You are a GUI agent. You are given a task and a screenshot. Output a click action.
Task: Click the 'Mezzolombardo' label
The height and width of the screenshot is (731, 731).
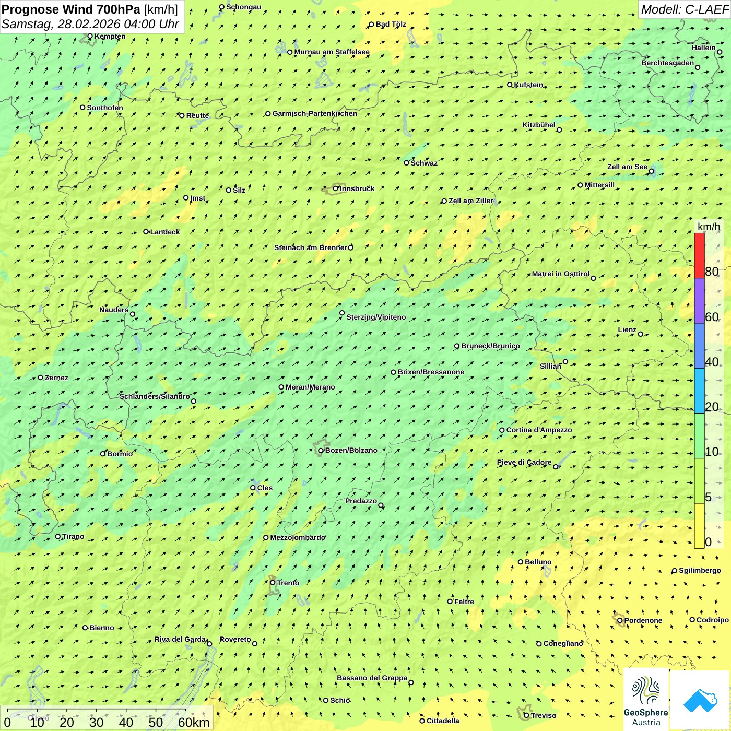tap(298, 537)
